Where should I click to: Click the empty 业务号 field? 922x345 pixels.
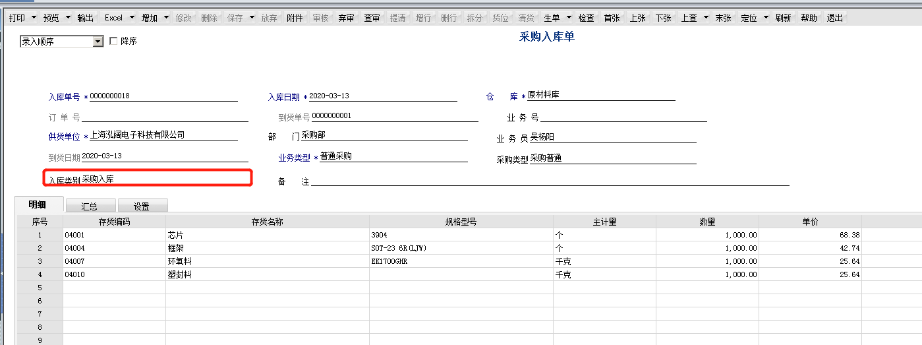(623, 117)
